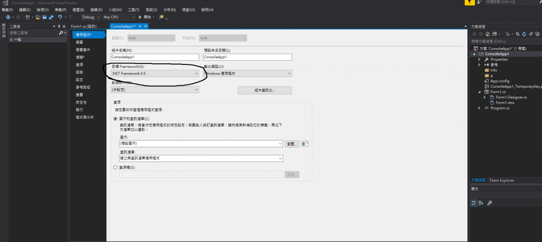Open the 說明(H) menu
Screen dimensions: 542x242
(207, 10)
